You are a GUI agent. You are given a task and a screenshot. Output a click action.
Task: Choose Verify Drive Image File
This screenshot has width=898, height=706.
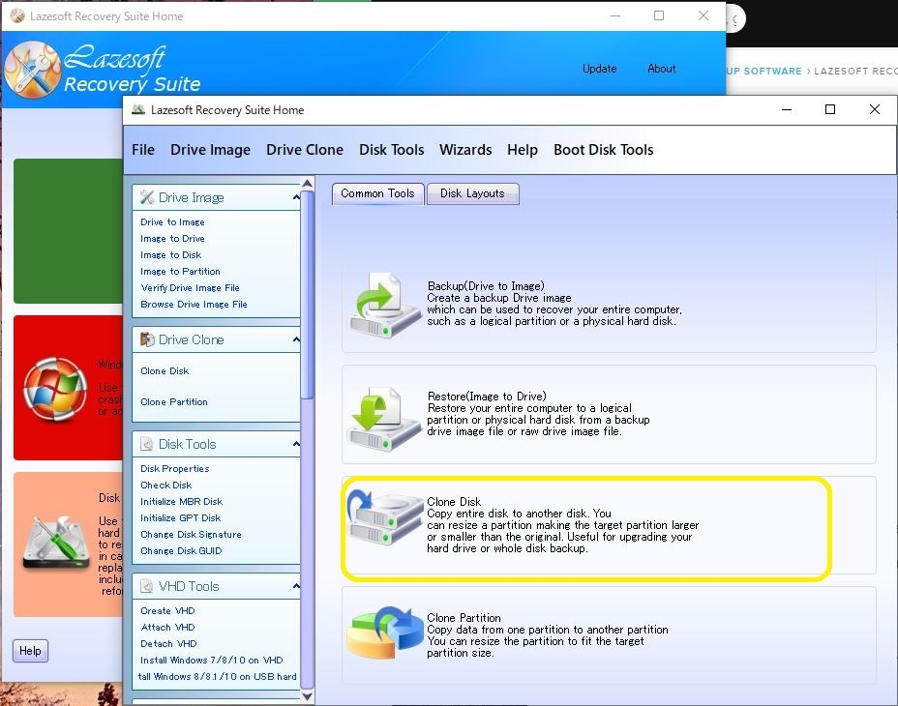click(x=190, y=288)
